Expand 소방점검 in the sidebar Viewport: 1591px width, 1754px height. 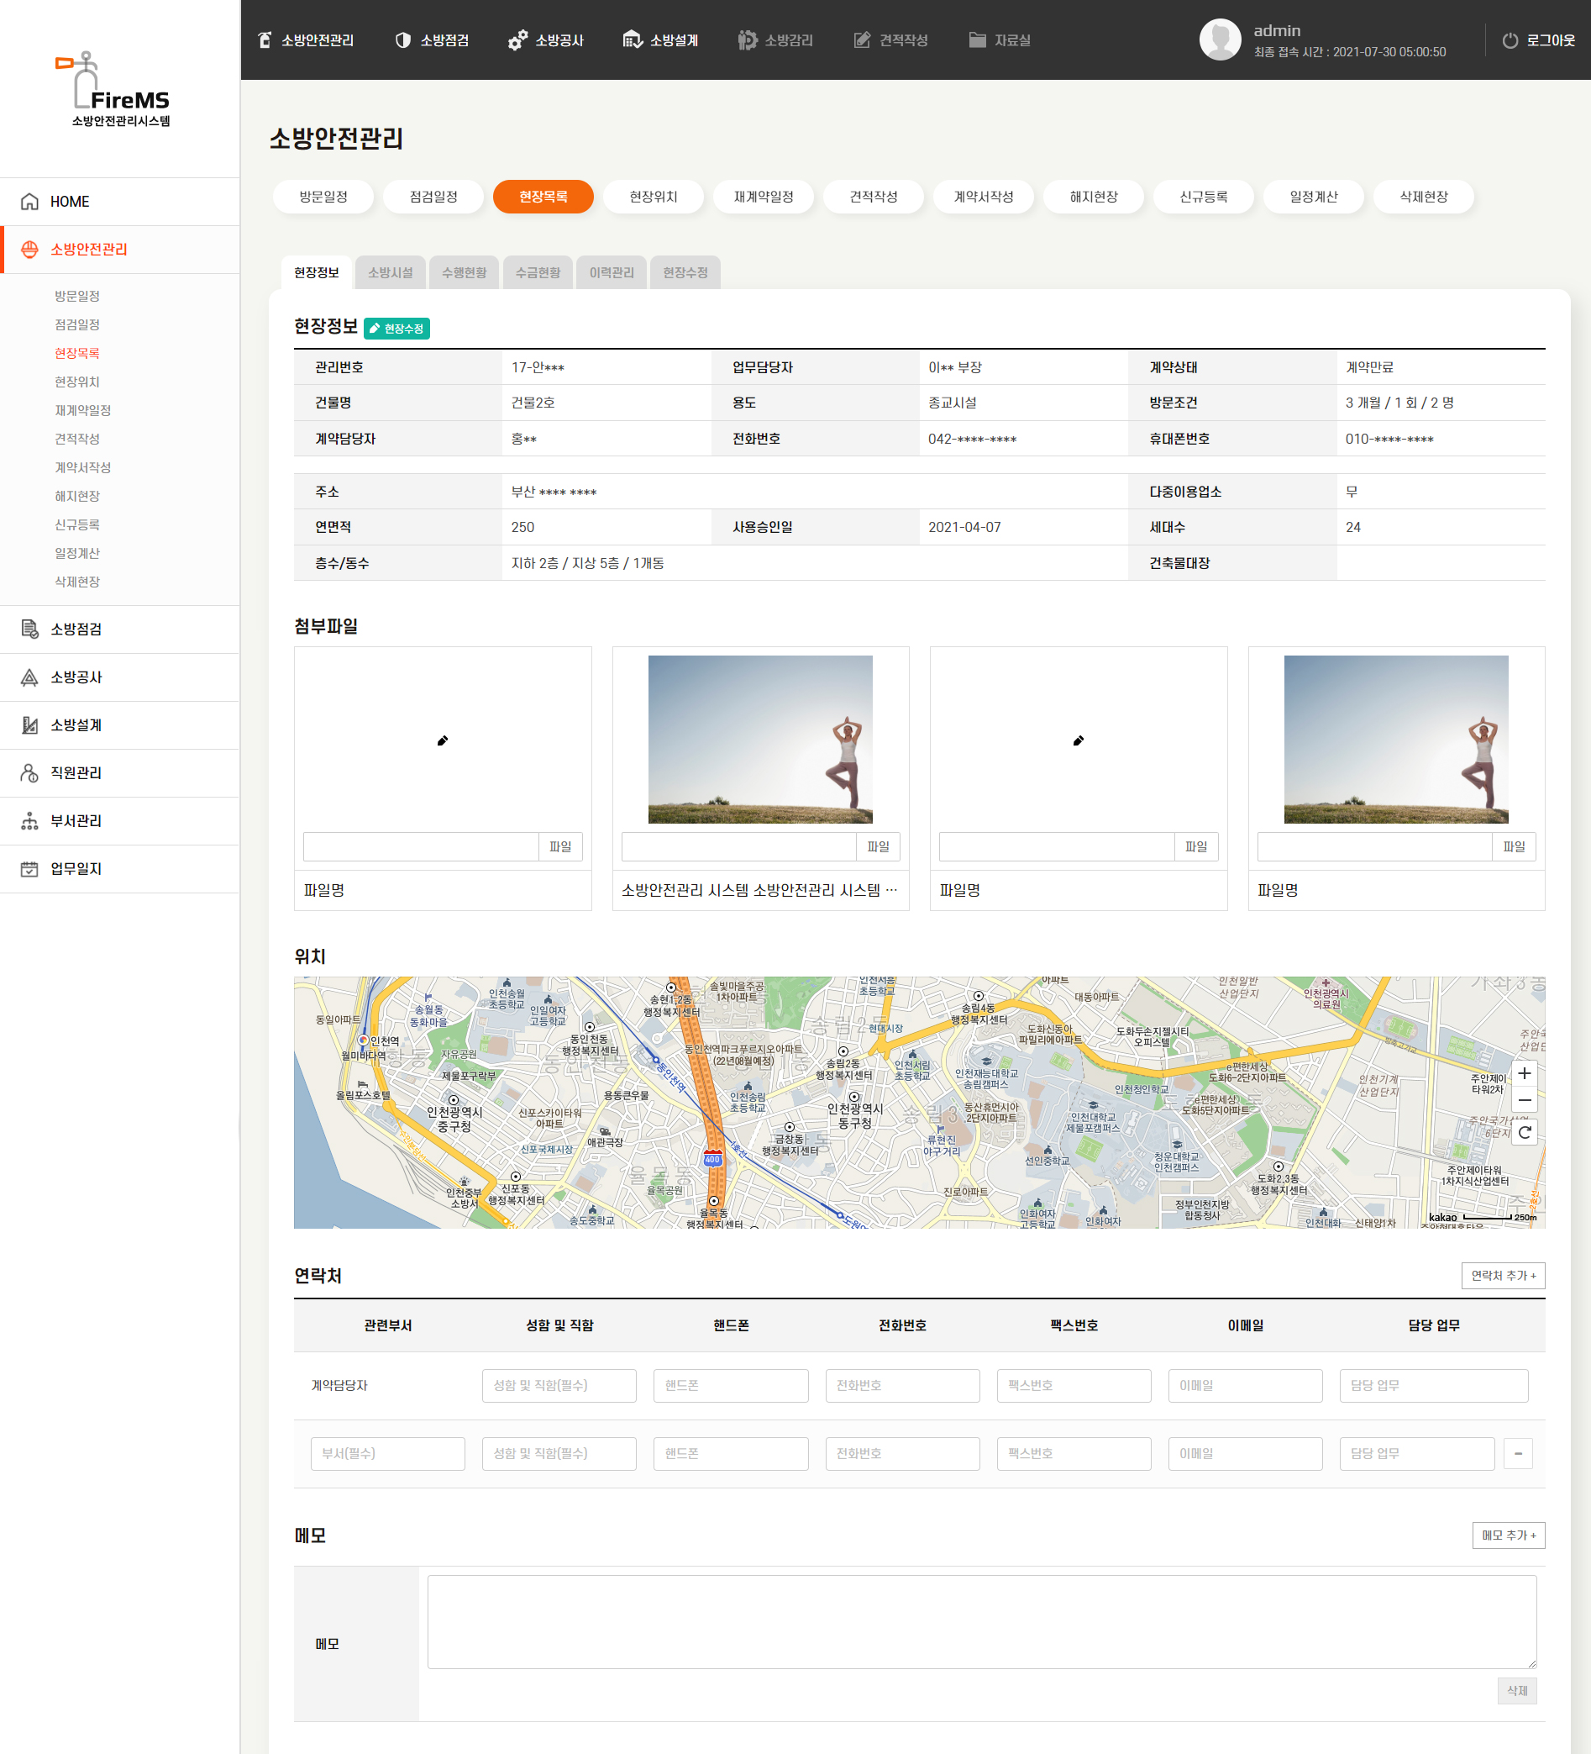tap(76, 629)
